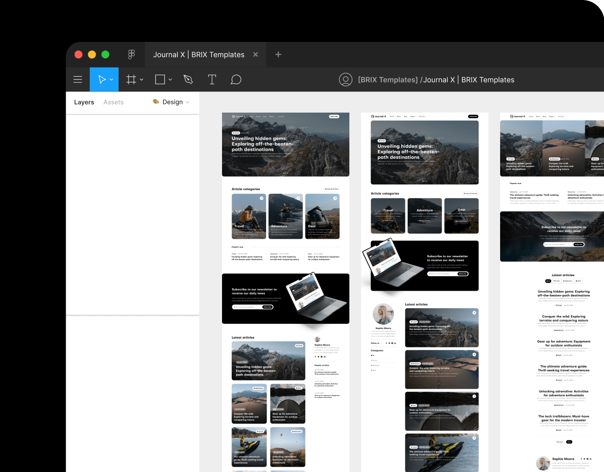The height and width of the screenshot is (472, 604).
Task: Click white Subscribe button in first frame header
Action: click(334, 116)
